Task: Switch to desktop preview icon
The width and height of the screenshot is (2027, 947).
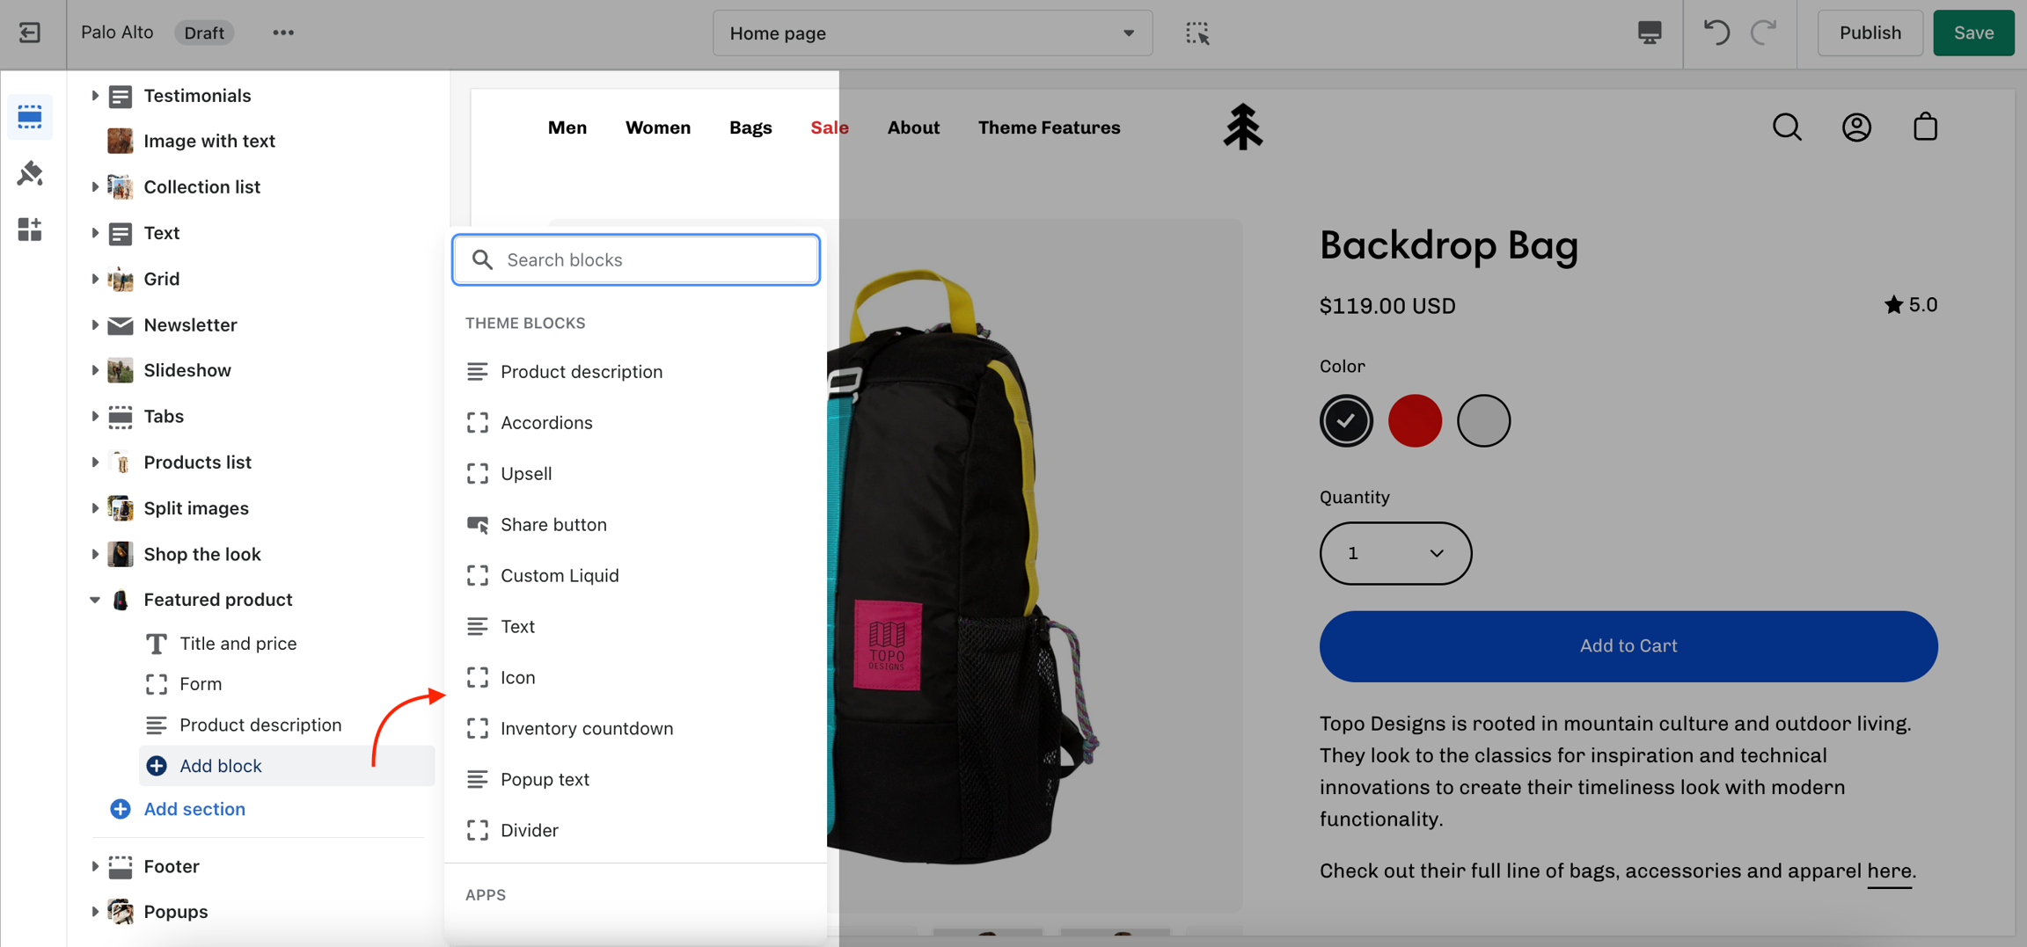Action: coord(1649,33)
